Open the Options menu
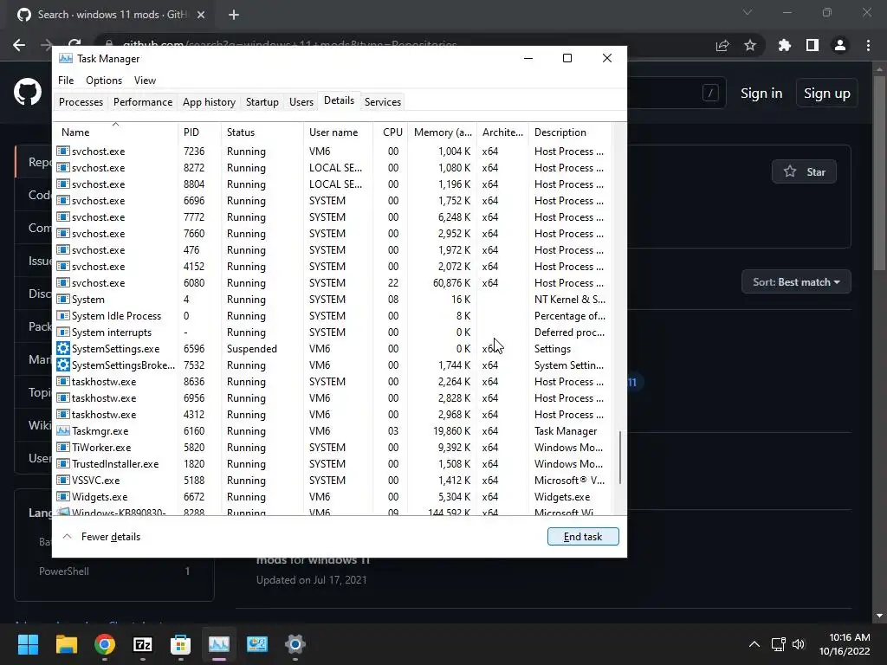The width and height of the screenshot is (887, 665). click(104, 81)
